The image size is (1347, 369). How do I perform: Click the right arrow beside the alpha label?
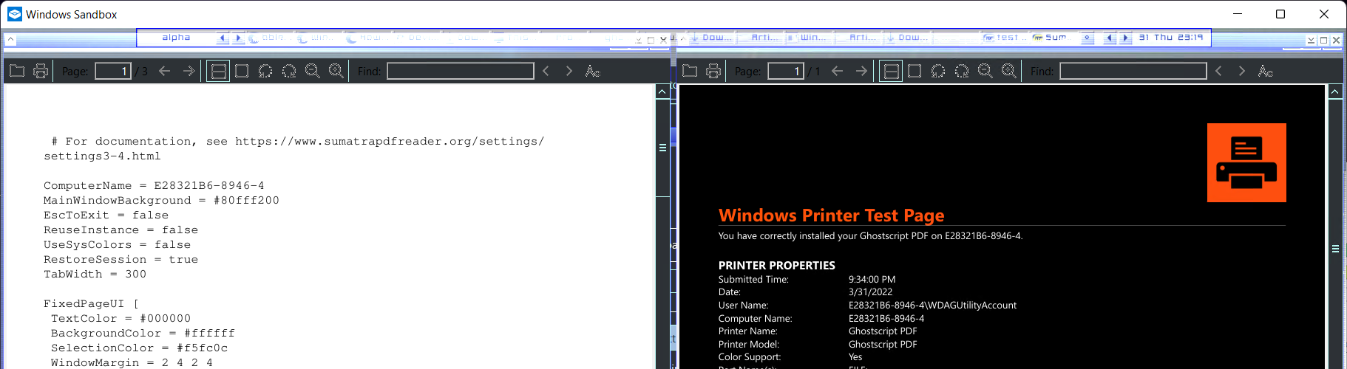(238, 38)
